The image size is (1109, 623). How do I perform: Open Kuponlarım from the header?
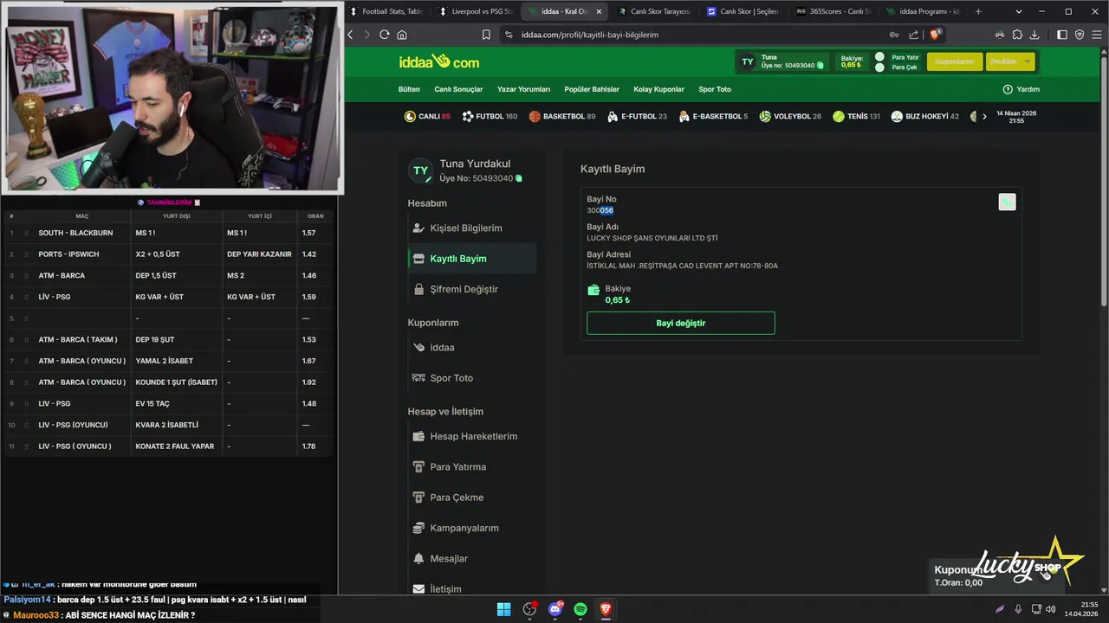(954, 61)
